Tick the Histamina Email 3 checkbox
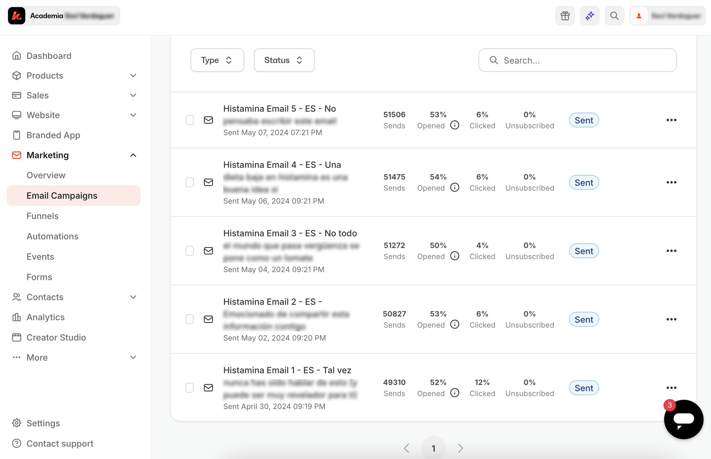This screenshot has height=459, width=711. 190,251
